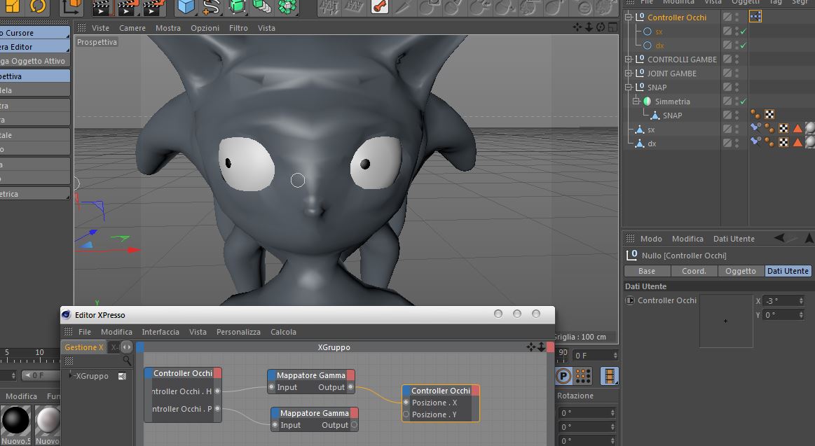Click the viewport zoom arrow icon
Viewport: 815px width, 446px height.
click(x=589, y=27)
